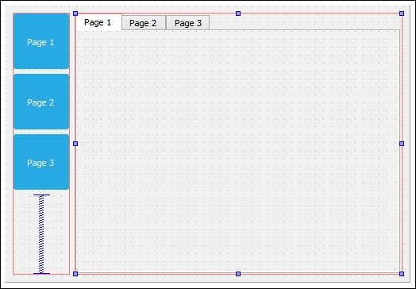Screen dimensions: 416x289
Task: Switch to the Page 2 tab
Action: pyautogui.click(x=144, y=23)
